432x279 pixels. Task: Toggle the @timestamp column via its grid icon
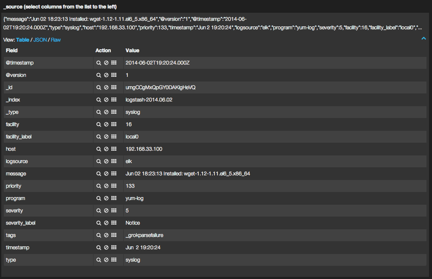(114, 63)
